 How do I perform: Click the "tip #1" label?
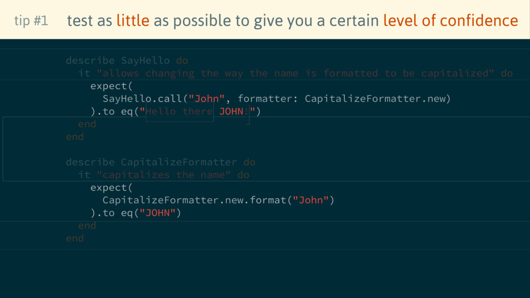(31, 21)
